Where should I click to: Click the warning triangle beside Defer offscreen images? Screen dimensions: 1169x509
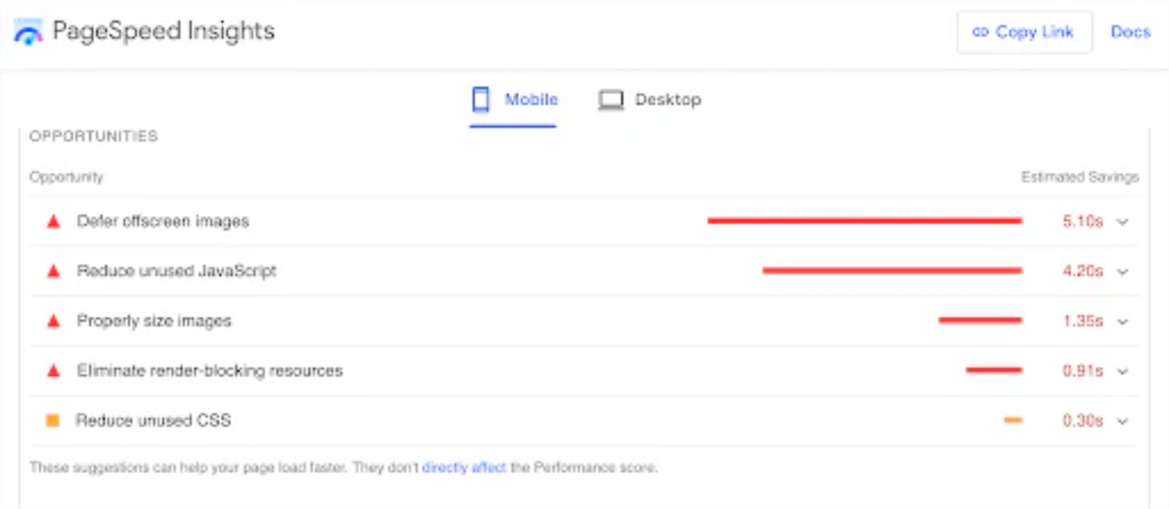point(52,221)
